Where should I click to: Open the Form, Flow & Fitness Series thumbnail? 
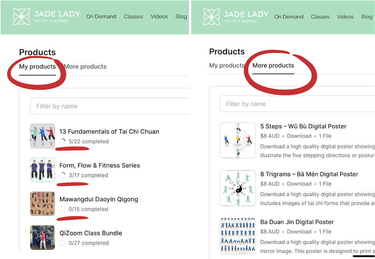click(43, 170)
